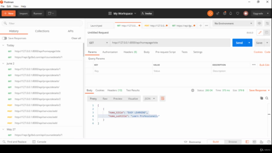
Task: Open keyboard shortcuts icon in status bar
Action: pyautogui.click(x=261, y=142)
